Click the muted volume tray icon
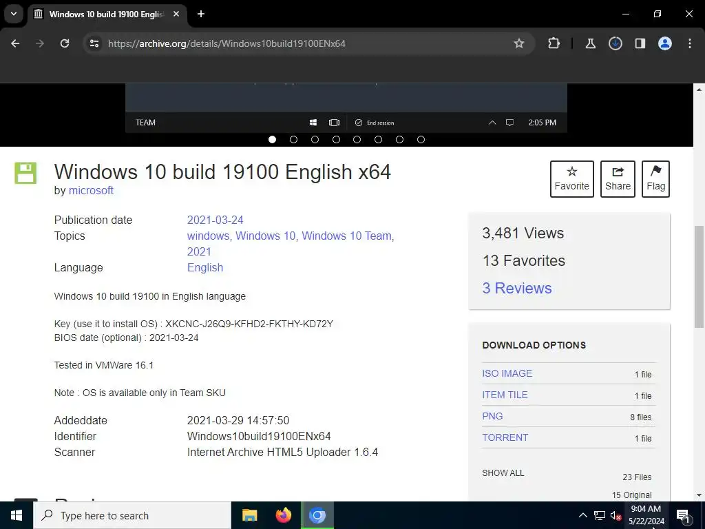The width and height of the screenshot is (705, 529). point(615,515)
